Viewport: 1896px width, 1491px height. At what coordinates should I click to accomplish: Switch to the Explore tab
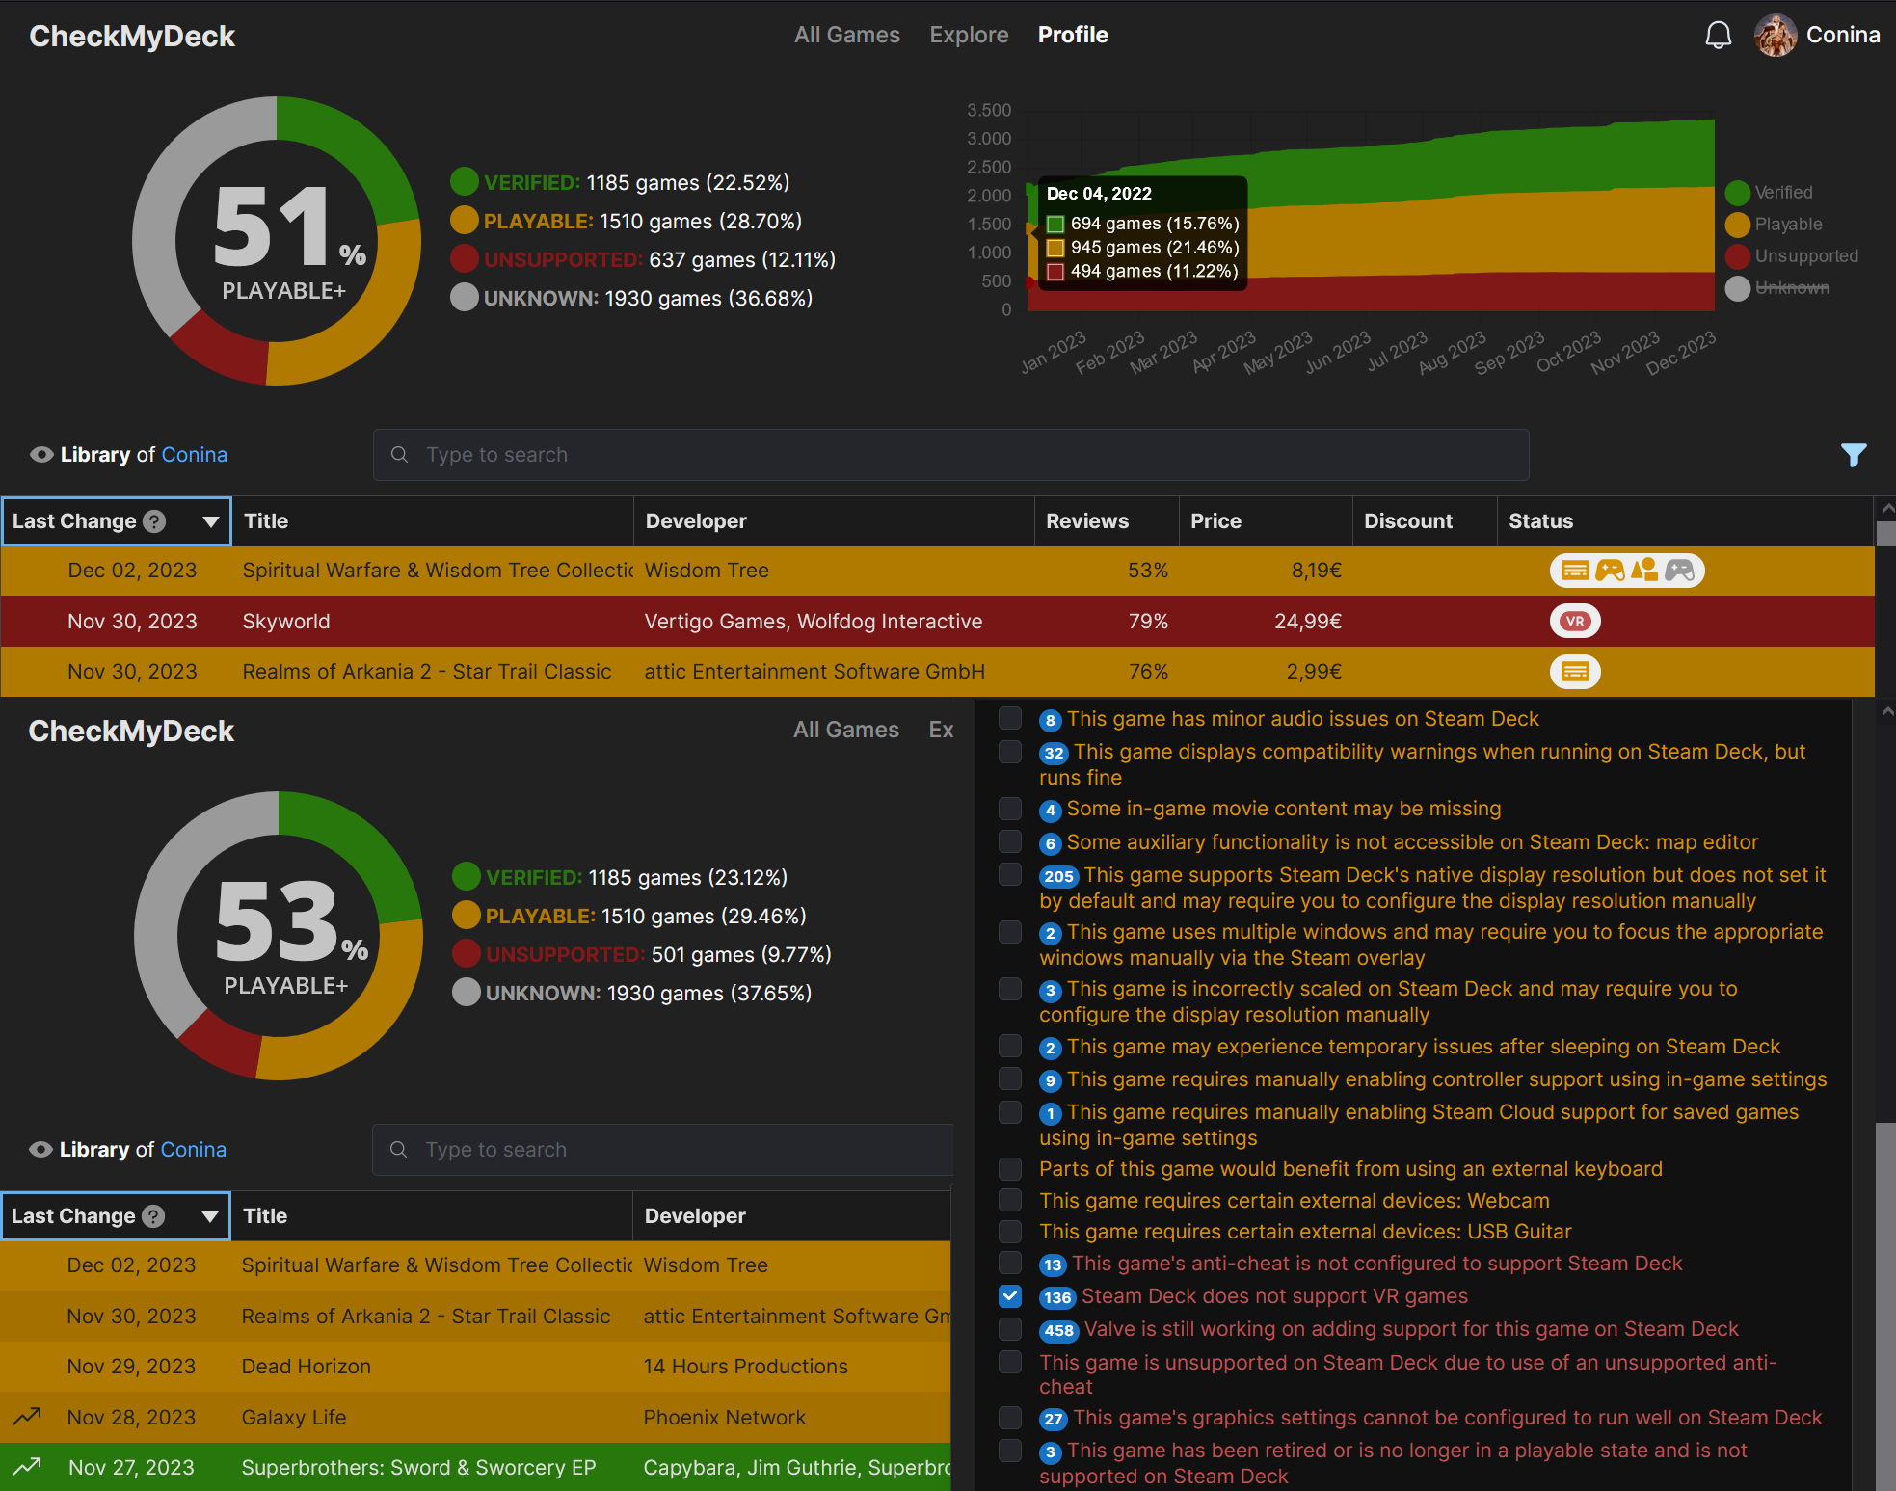coord(969,35)
